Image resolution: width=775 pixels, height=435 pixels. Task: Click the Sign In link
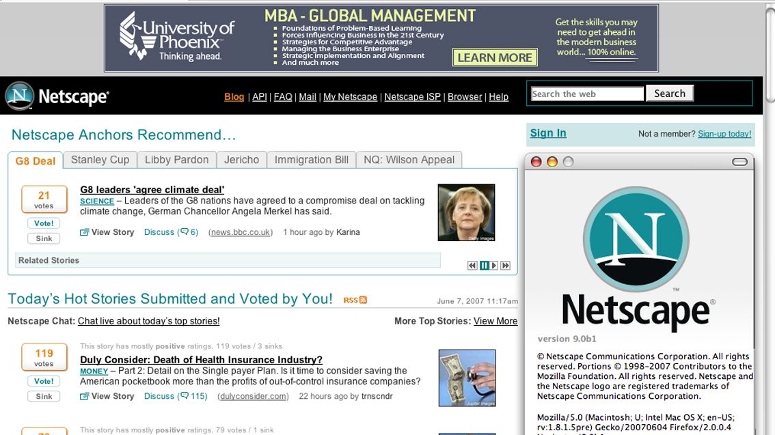(x=548, y=133)
